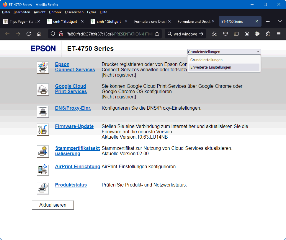Choose 'Grundeinstellungen' option in the open list
Viewport: 286px width, 240px height.
pyautogui.click(x=206, y=60)
